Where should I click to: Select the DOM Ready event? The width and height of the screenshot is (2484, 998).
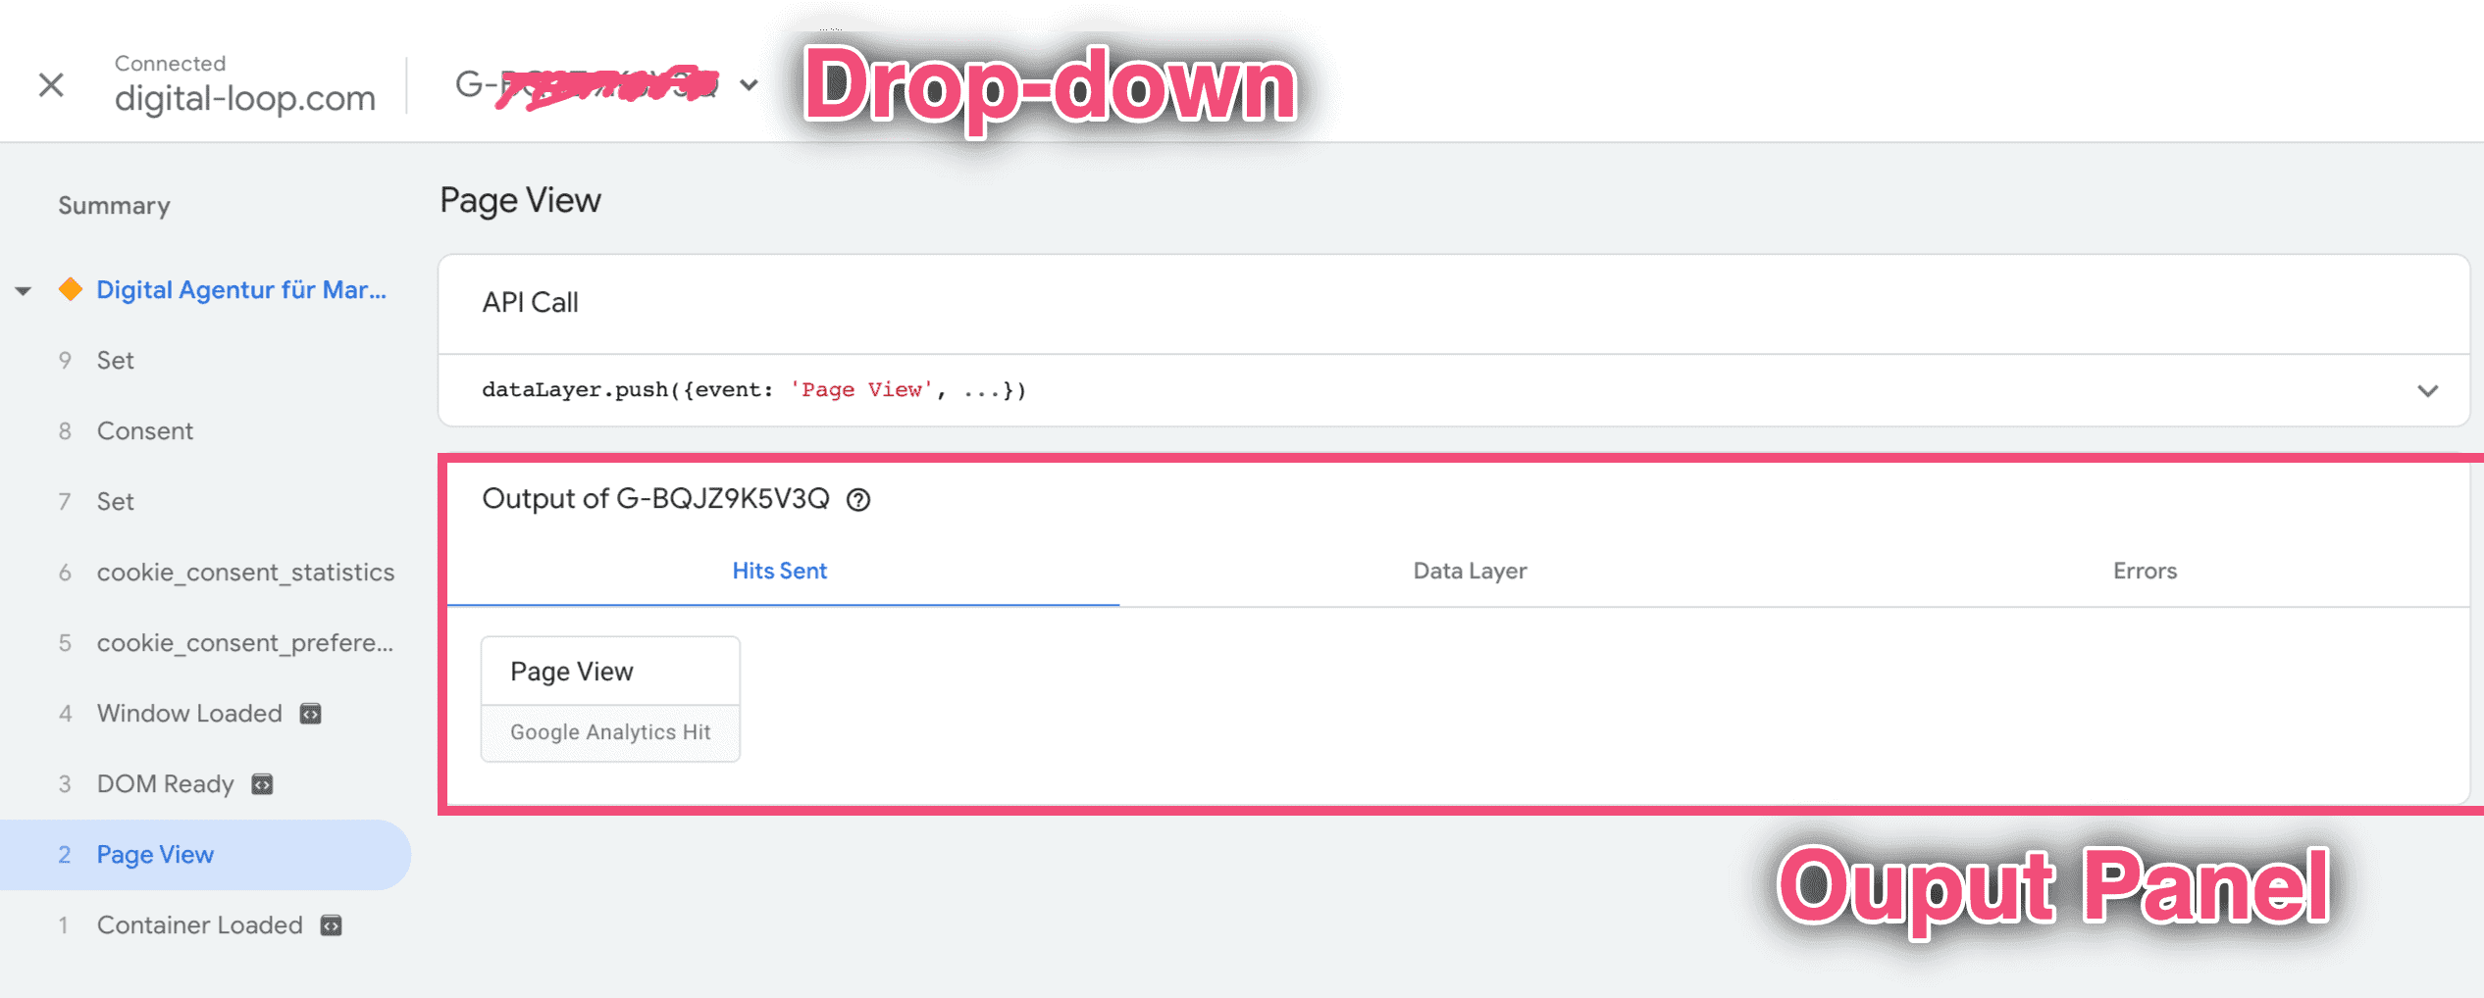pos(206,784)
